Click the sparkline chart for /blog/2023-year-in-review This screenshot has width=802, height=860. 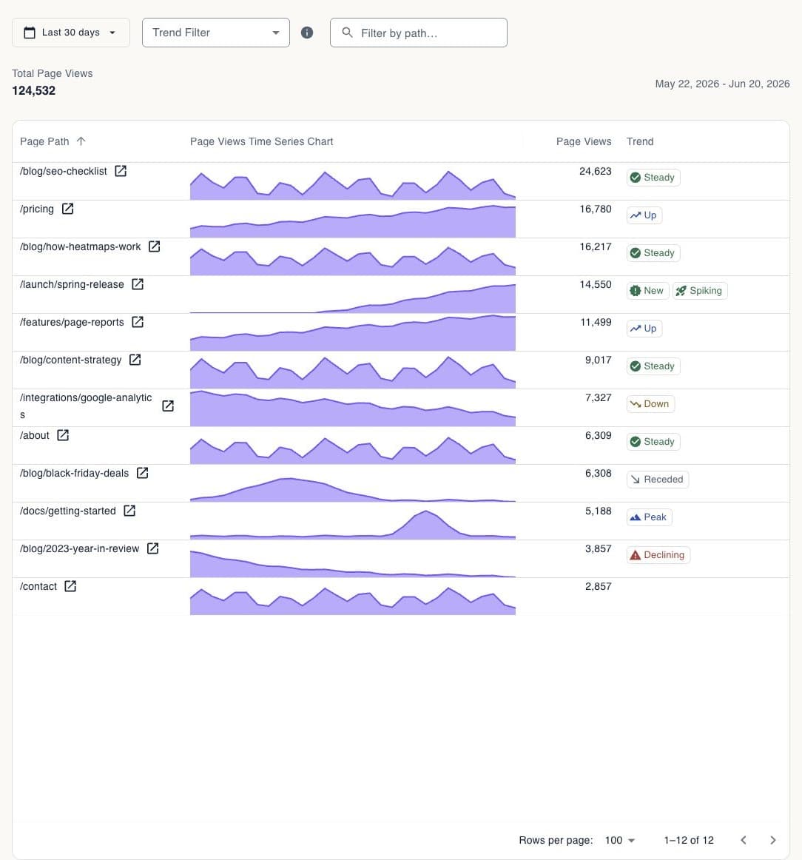point(352,563)
